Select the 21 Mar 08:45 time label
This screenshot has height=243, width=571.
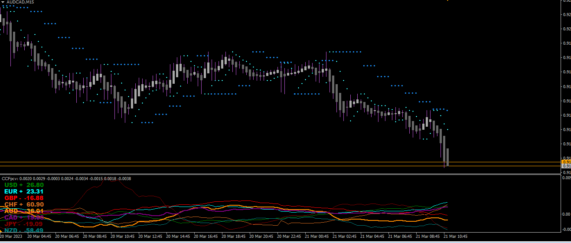(428, 237)
